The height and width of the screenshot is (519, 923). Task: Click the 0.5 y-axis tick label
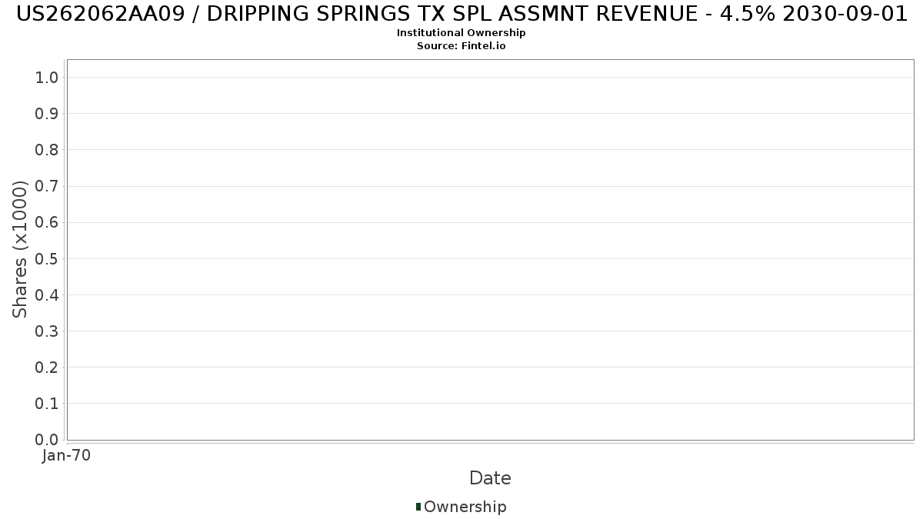pos(46,258)
